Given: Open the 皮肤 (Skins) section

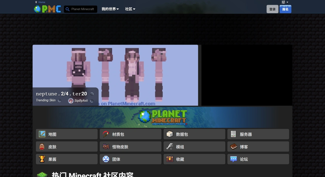Looking at the screenshot, I should [x=67, y=147].
